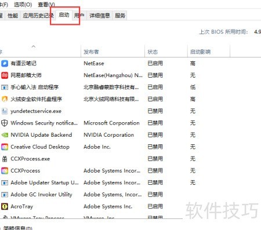Viewport: 261px width, 230px height.
Task: Switch to the 启动 tab
Action: click(x=64, y=15)
